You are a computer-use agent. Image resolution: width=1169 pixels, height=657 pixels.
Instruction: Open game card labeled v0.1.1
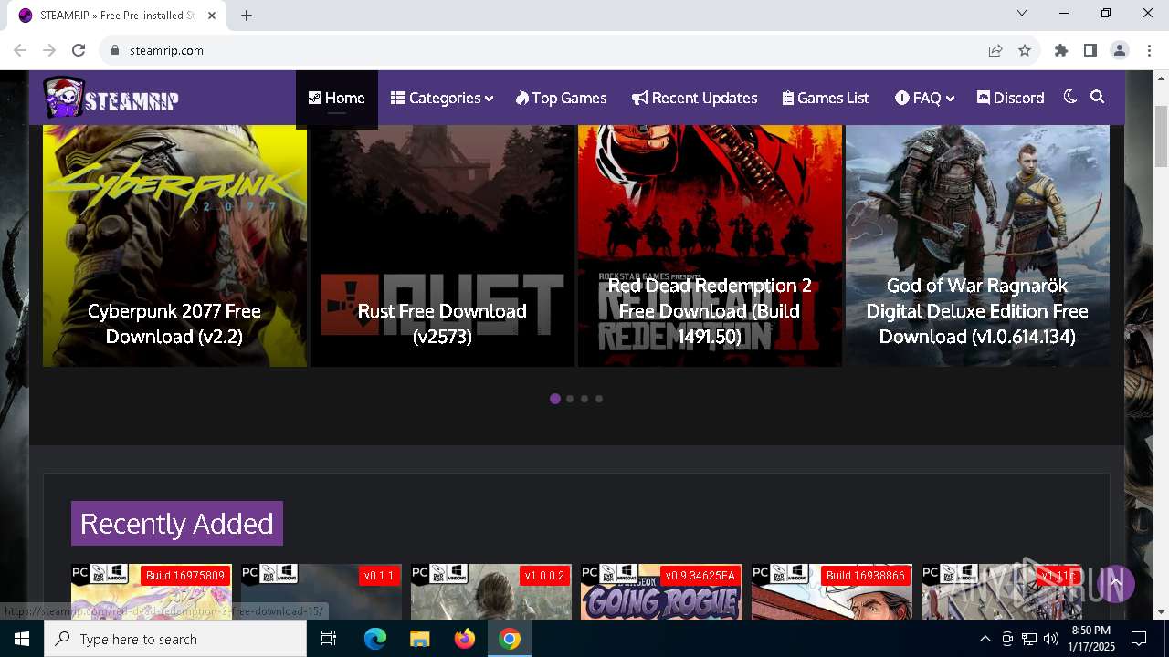tap(321, 591)
